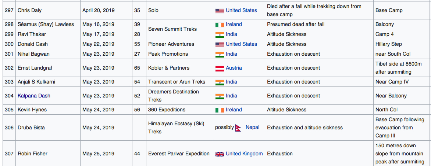The image size is (431, 166).
Task: Click the India link in Anjali S Kulkarni's row
Action: [x=231, y=82]
